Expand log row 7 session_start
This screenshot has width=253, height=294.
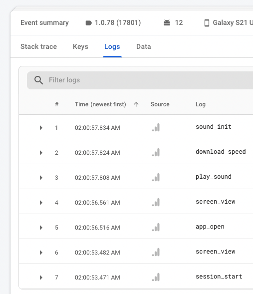(x=41, y=278)
